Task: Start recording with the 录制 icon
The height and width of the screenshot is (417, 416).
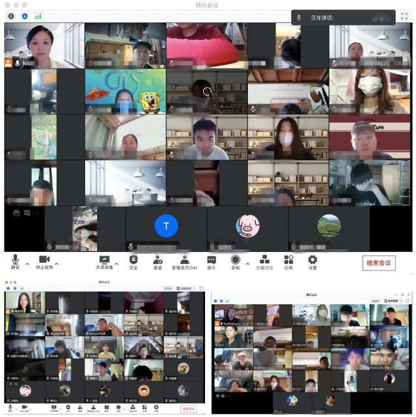Action: (236, 262)
